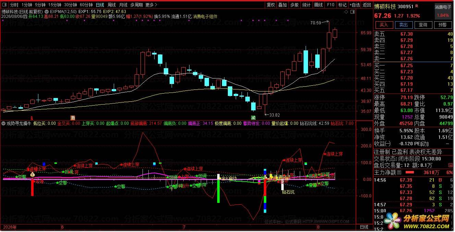
Task: Select the 30分钟 period
Action: 71,5
